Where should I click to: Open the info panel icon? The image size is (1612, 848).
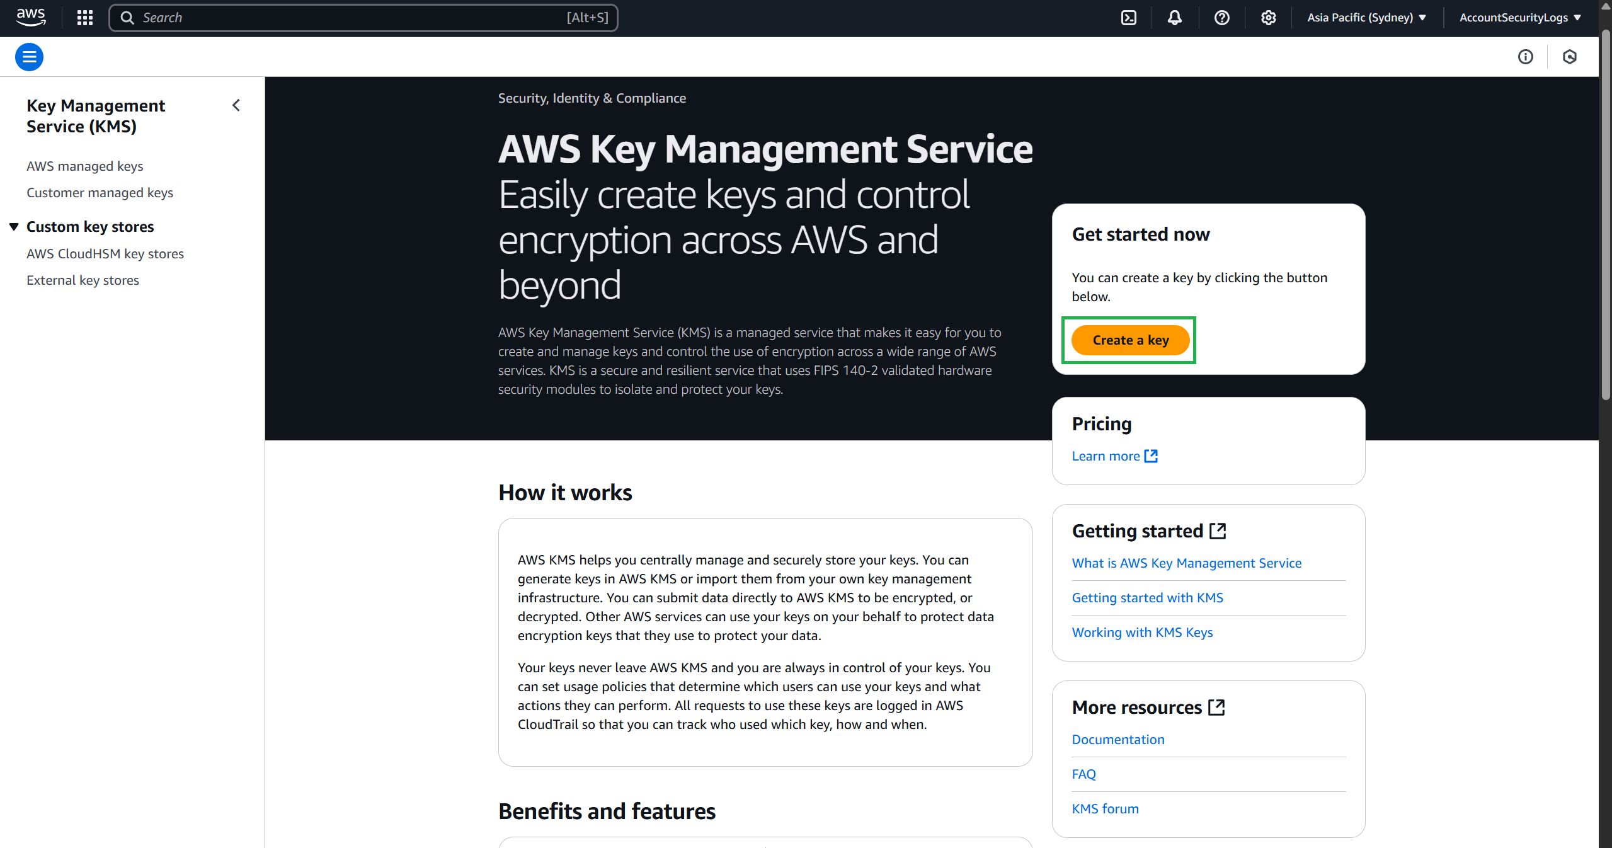tap(1525, 57)
